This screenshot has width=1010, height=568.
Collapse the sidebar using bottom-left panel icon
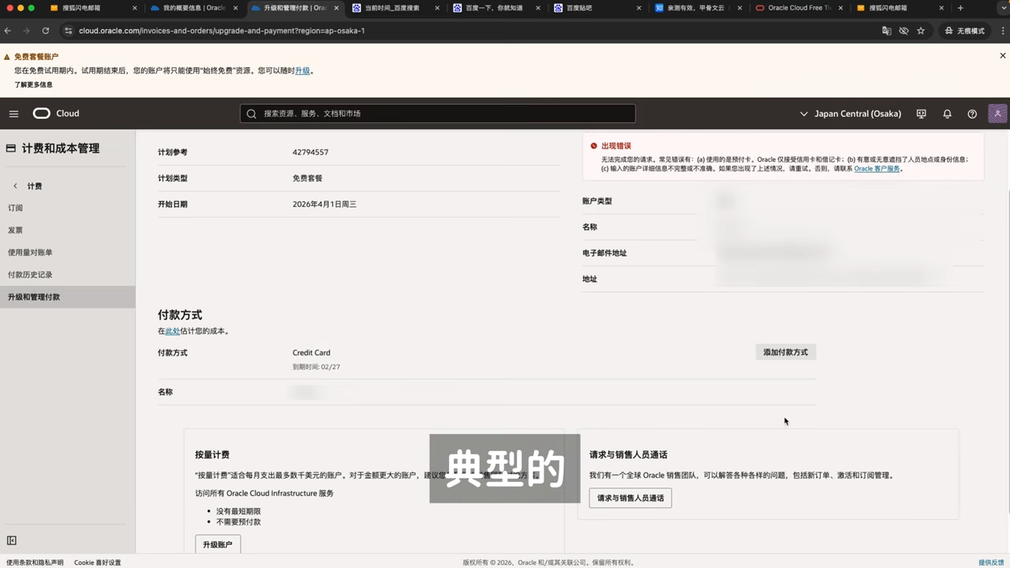tap(12, 540)
